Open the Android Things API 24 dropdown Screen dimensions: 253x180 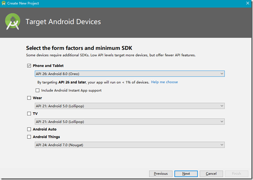[x=129, y=145]
